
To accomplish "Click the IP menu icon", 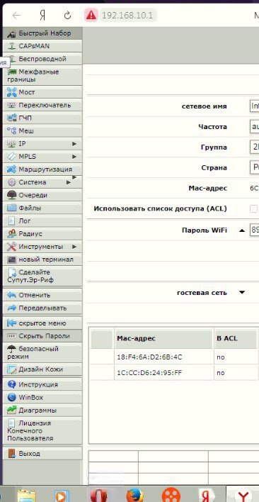I will (11, 144).
